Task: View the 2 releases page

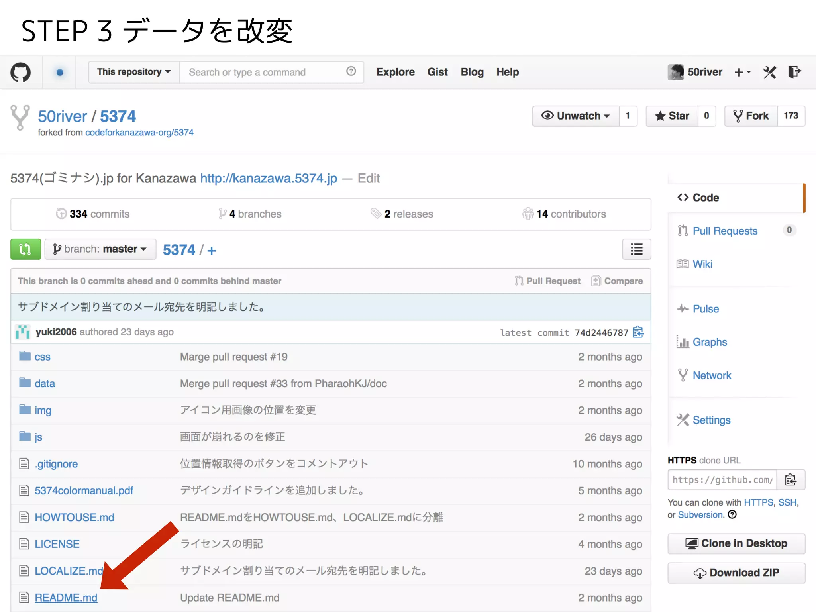Action: pos(402,214)
